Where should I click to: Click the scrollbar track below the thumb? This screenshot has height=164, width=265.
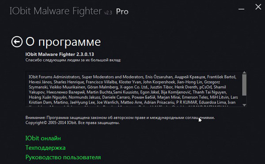[244, 100]
